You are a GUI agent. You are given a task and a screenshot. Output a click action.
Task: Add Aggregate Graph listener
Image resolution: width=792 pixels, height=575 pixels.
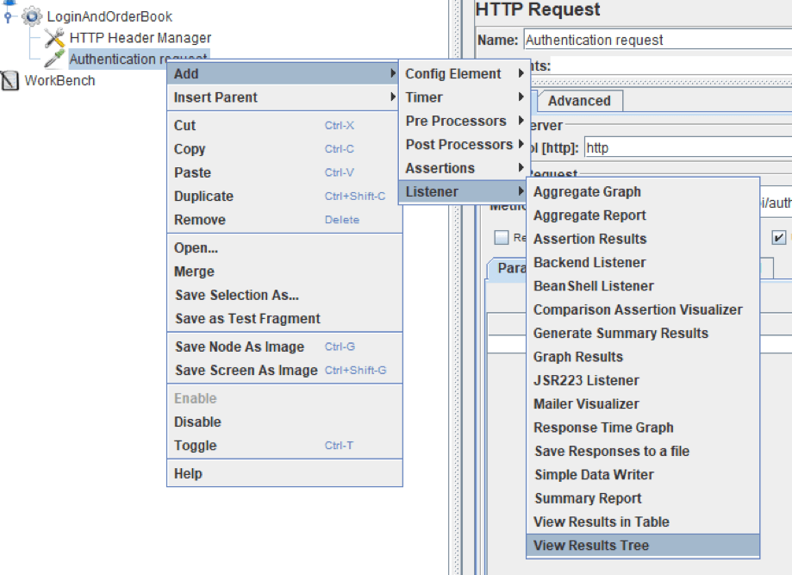tap(643, 192)
